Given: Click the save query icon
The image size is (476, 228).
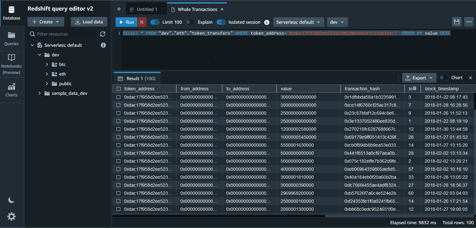Looking at the screenshot, I should pos(457,22).
